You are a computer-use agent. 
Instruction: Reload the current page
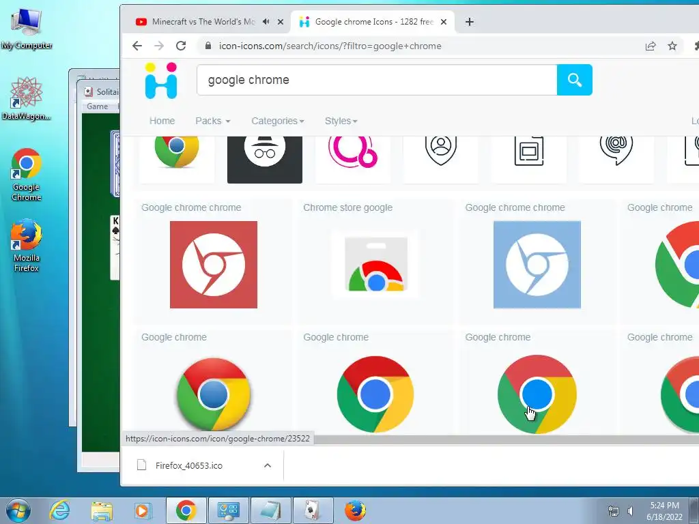click(x=180, y=46)
